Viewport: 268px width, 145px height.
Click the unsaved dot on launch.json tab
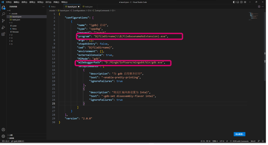point(79,7)
